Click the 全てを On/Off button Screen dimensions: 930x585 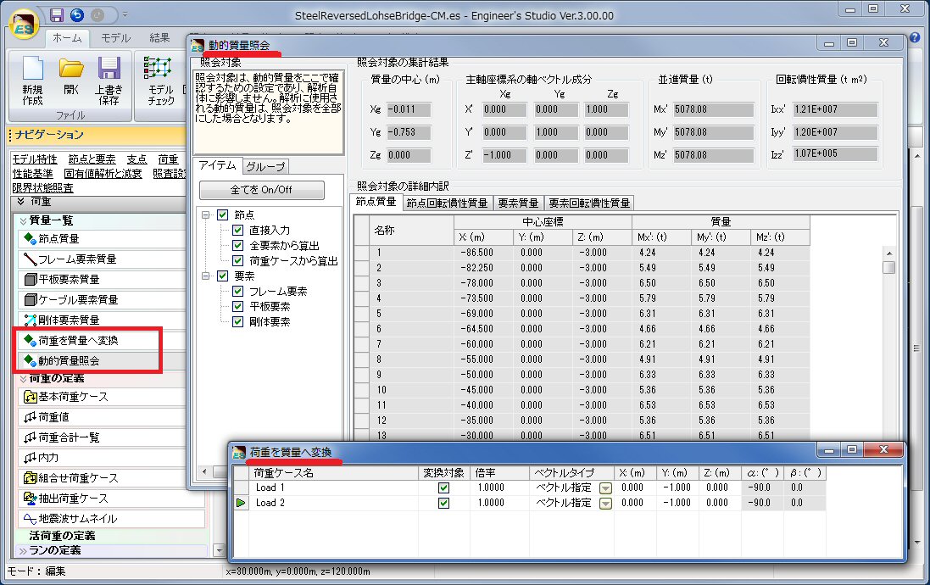click(x=262, y=190)
